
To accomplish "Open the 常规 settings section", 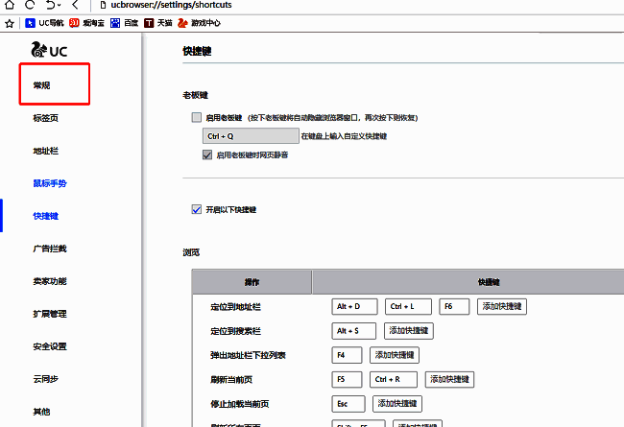I will coord(41,85).
